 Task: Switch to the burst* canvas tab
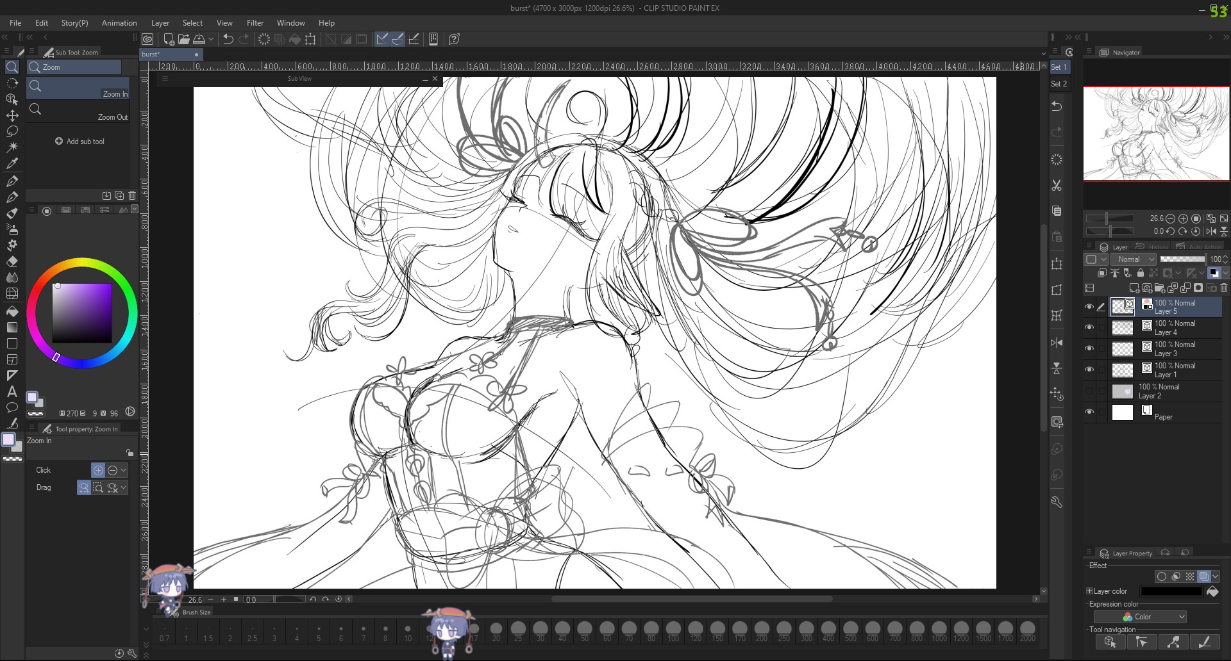click(171, 54)
